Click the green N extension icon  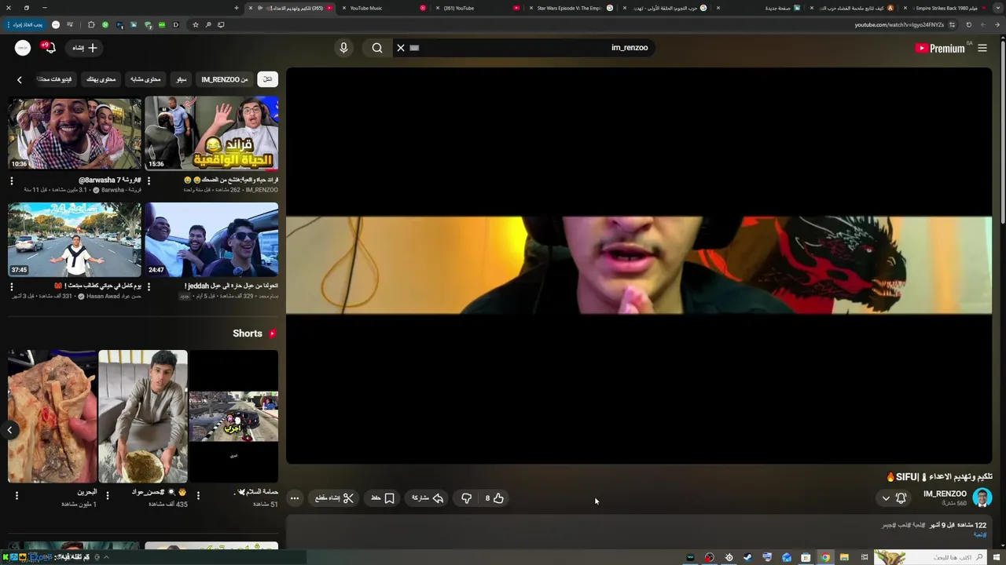click(x=105, y=24)
